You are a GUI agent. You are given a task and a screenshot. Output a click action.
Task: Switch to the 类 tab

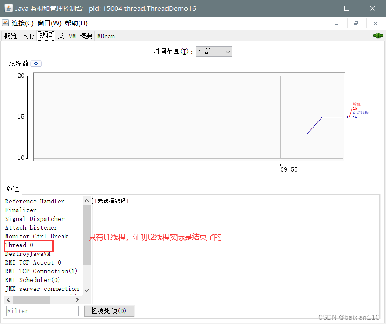(61, 36)
